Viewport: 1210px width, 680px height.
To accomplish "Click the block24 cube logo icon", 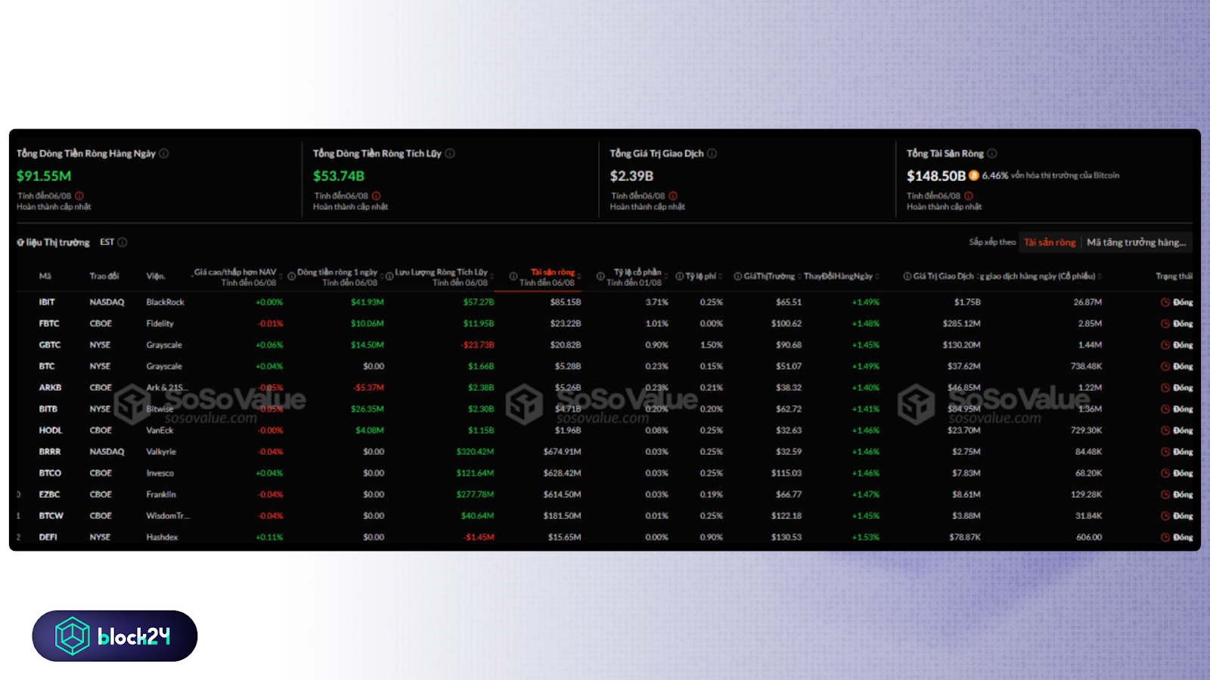I will coord(72,635).
